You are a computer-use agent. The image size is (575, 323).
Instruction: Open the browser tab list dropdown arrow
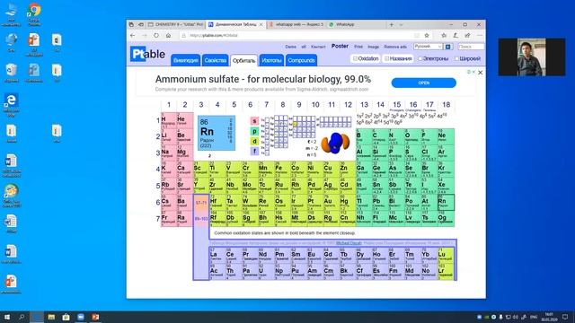click(401, 24)
